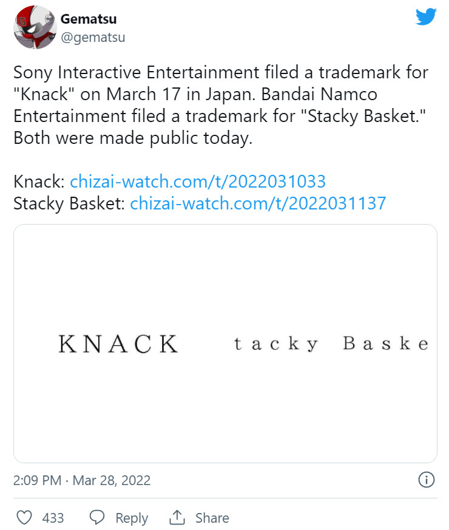Open the Knack chizai-watch link
Image resolution: width=449 pixels, height=530 pixels.
pyautogui.click(x=198, y=181)
